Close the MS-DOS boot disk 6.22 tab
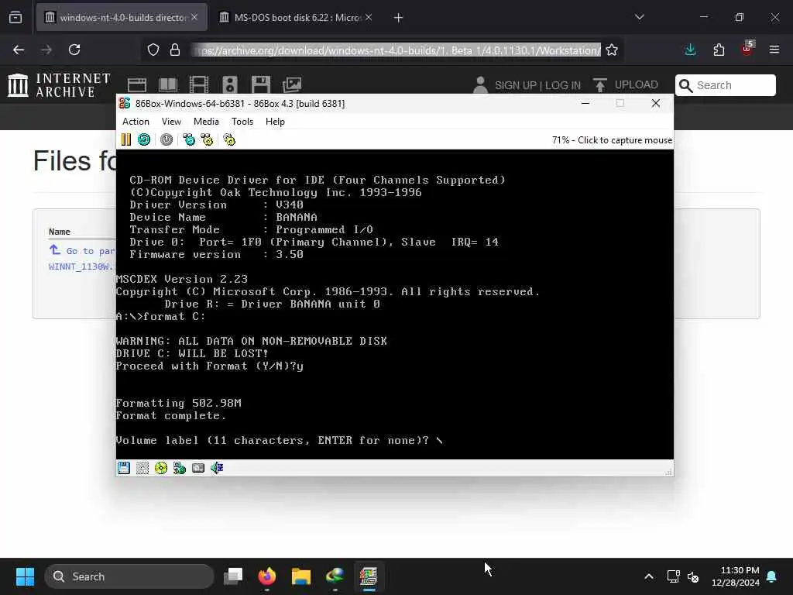The image size is (793, 595). 369,17
